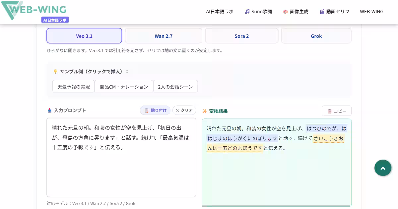Click the lightbulb icon beside サンプル例
This screenshot has width=398, height=209.
pos(55,71)
